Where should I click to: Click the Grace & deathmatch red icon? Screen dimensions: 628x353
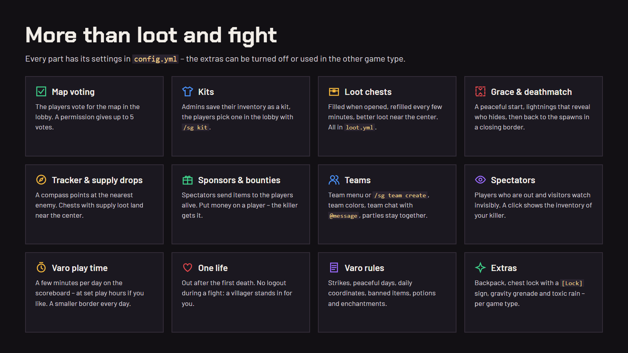tap(480, 91)
